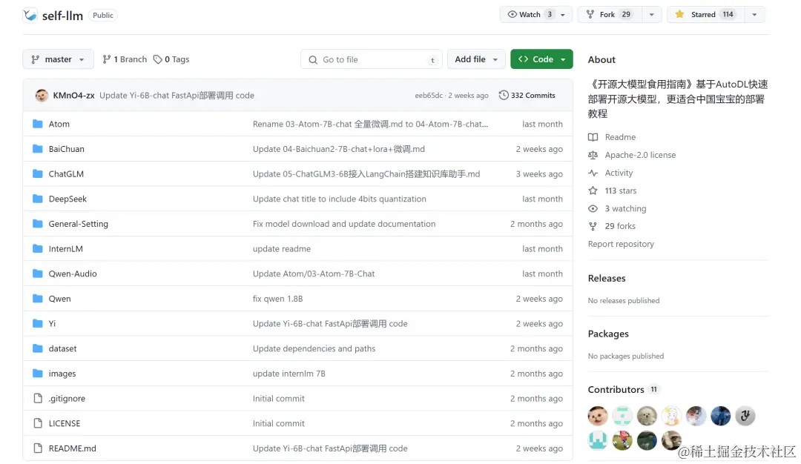The height and width of the screenshot is (464, 801).
Task: Click the KMnO4-zx author name
Action: 73,96
